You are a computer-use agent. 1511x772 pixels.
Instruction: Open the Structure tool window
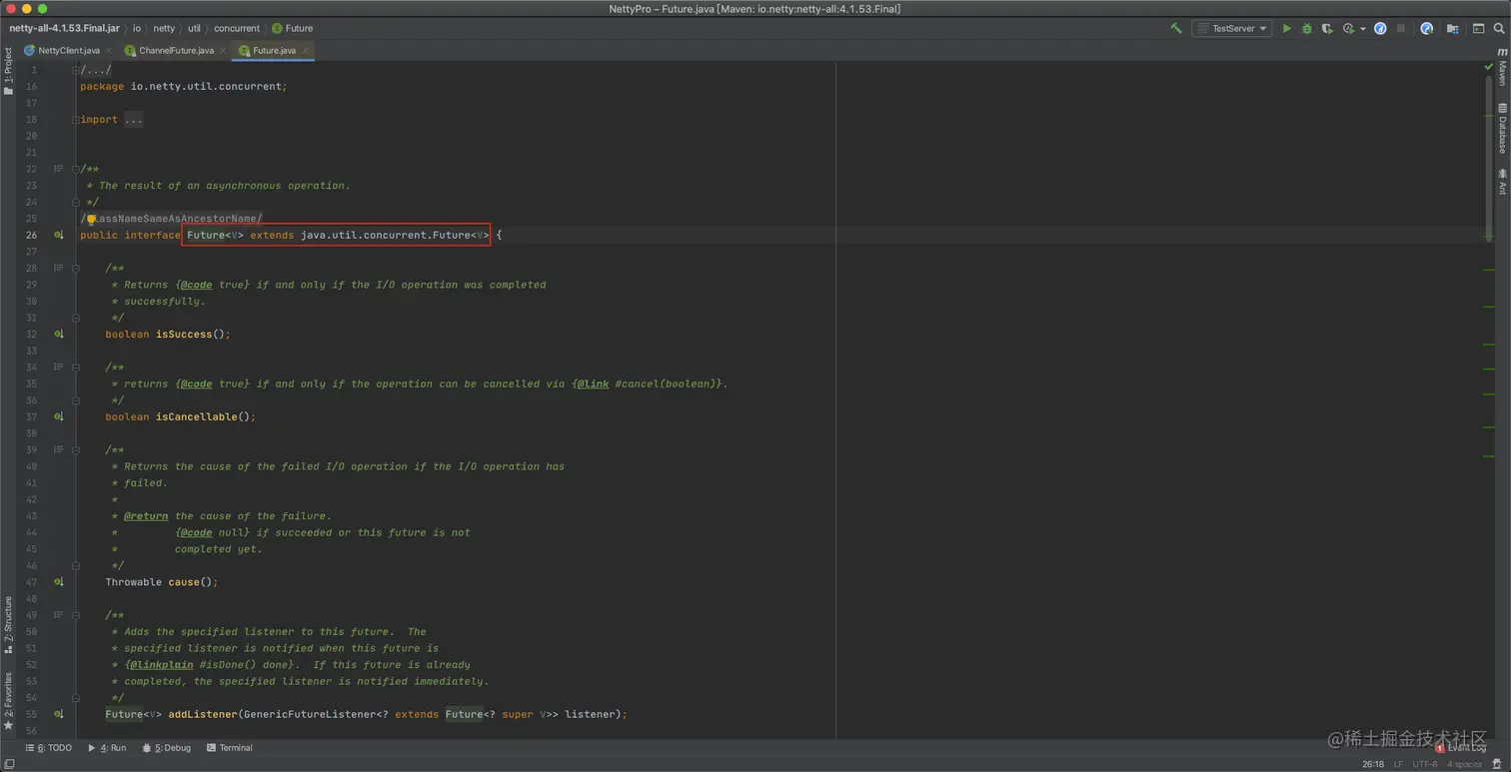coord(8,624)
